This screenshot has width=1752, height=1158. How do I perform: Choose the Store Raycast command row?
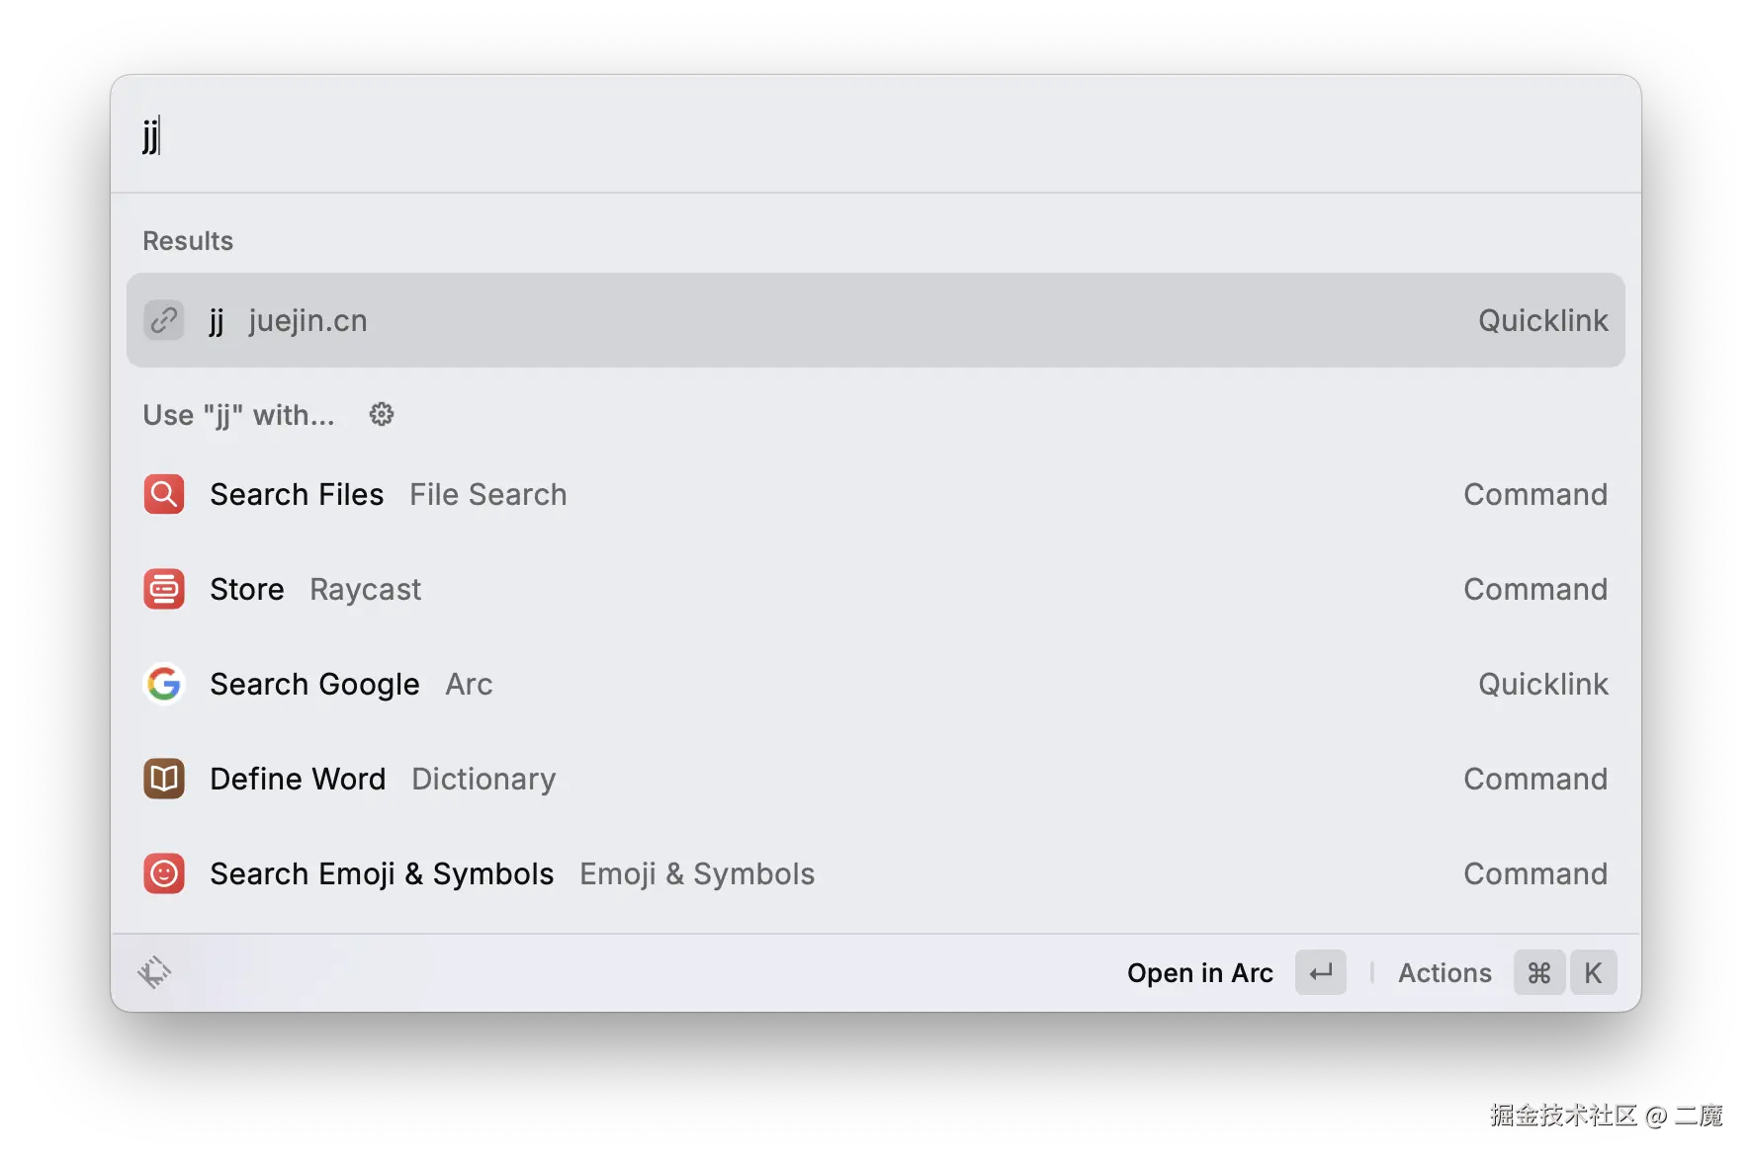coord(876,589)
